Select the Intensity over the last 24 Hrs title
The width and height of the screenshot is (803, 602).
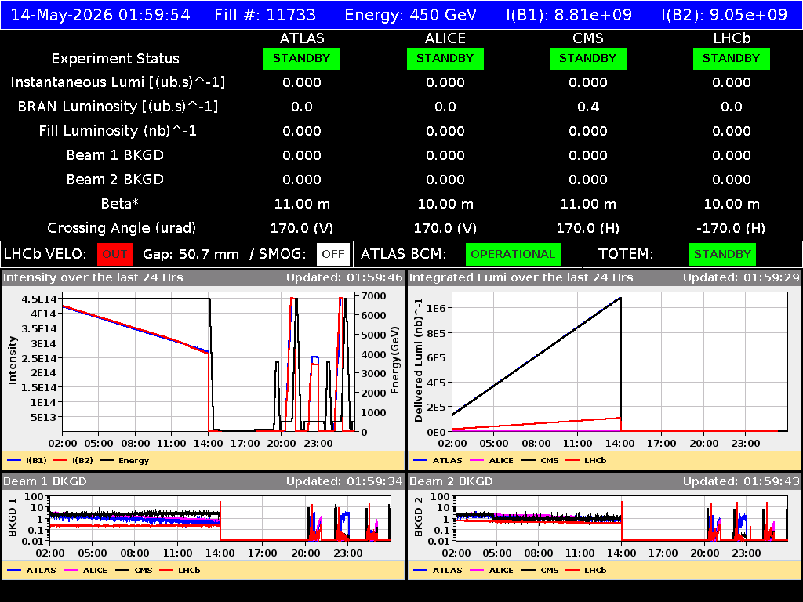pyautogui.click(x=93, y=277)
